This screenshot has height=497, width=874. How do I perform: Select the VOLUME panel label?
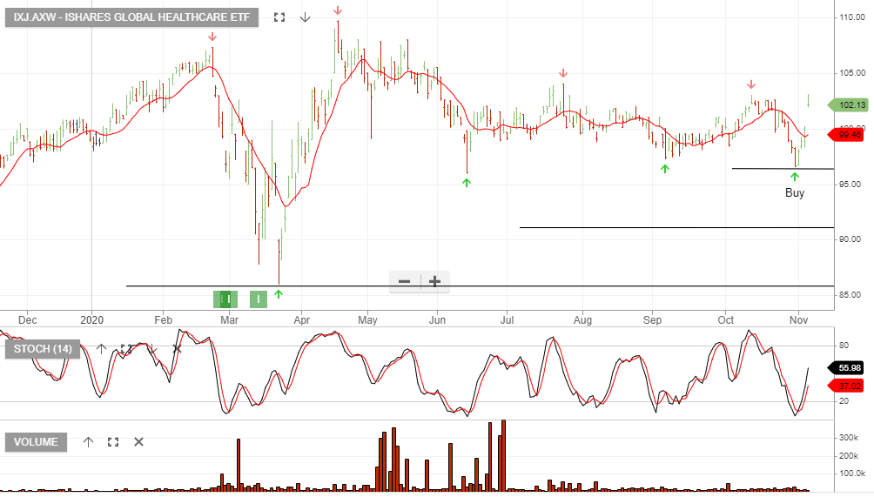(36, 442)
